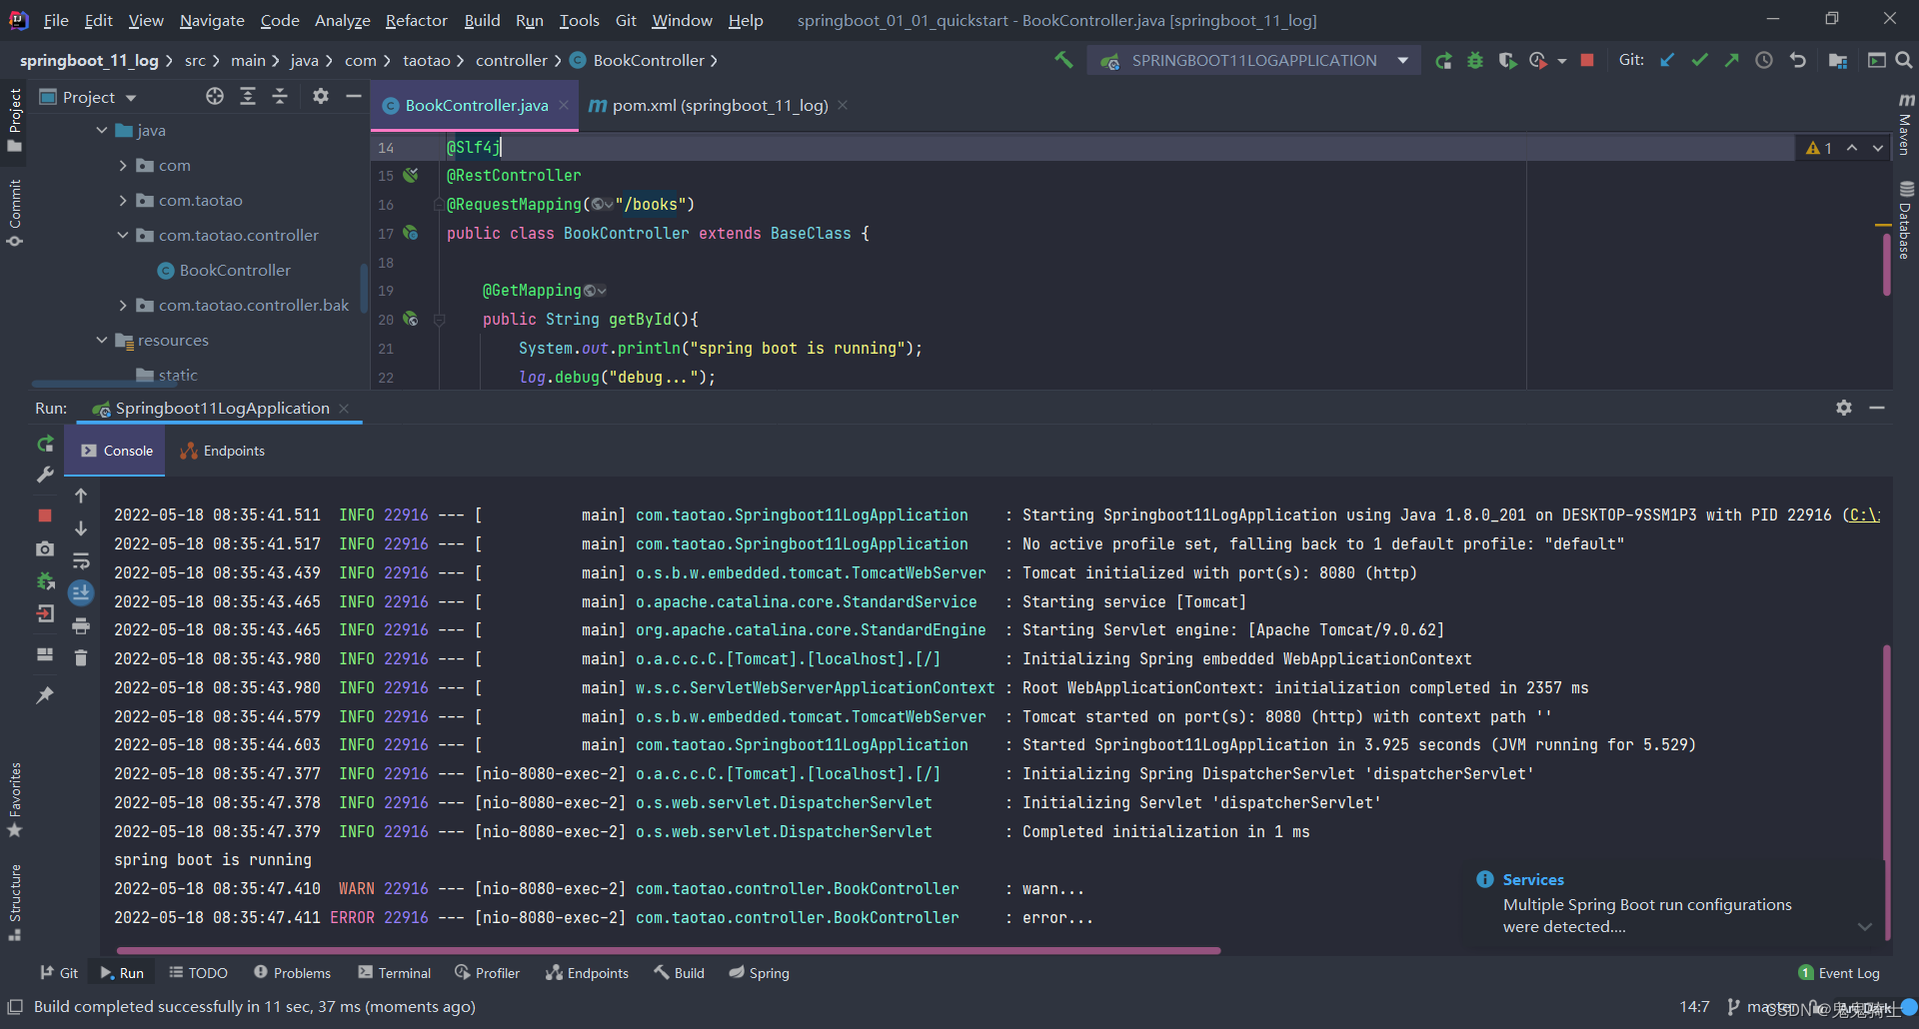The image size is (1919, 1029).
Task: Open the Database side panel
Action: click(1906, 220)
